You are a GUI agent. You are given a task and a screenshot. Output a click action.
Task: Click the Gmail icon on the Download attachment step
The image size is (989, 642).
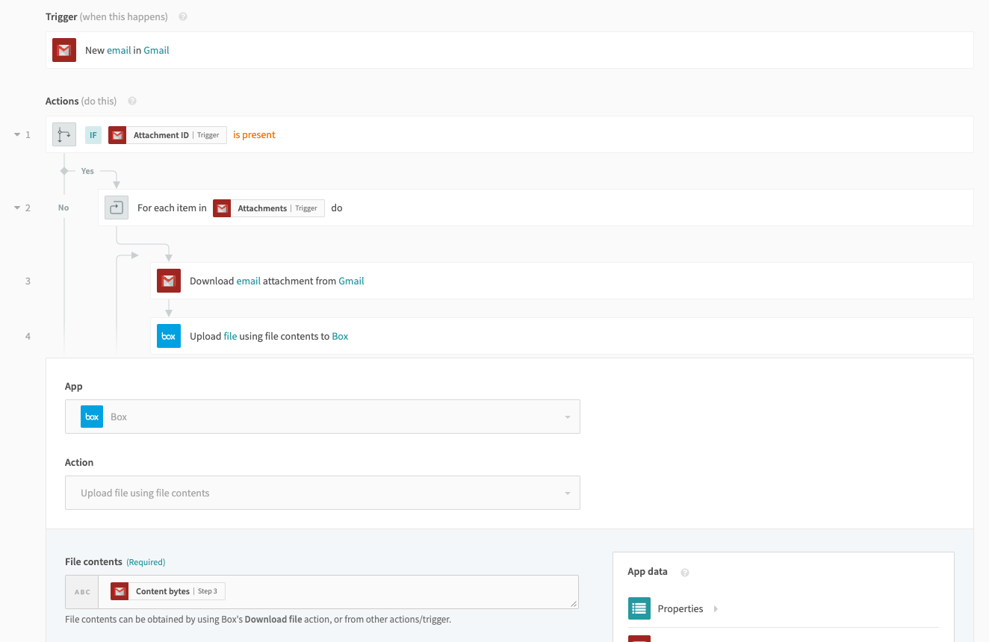[168, 281]
